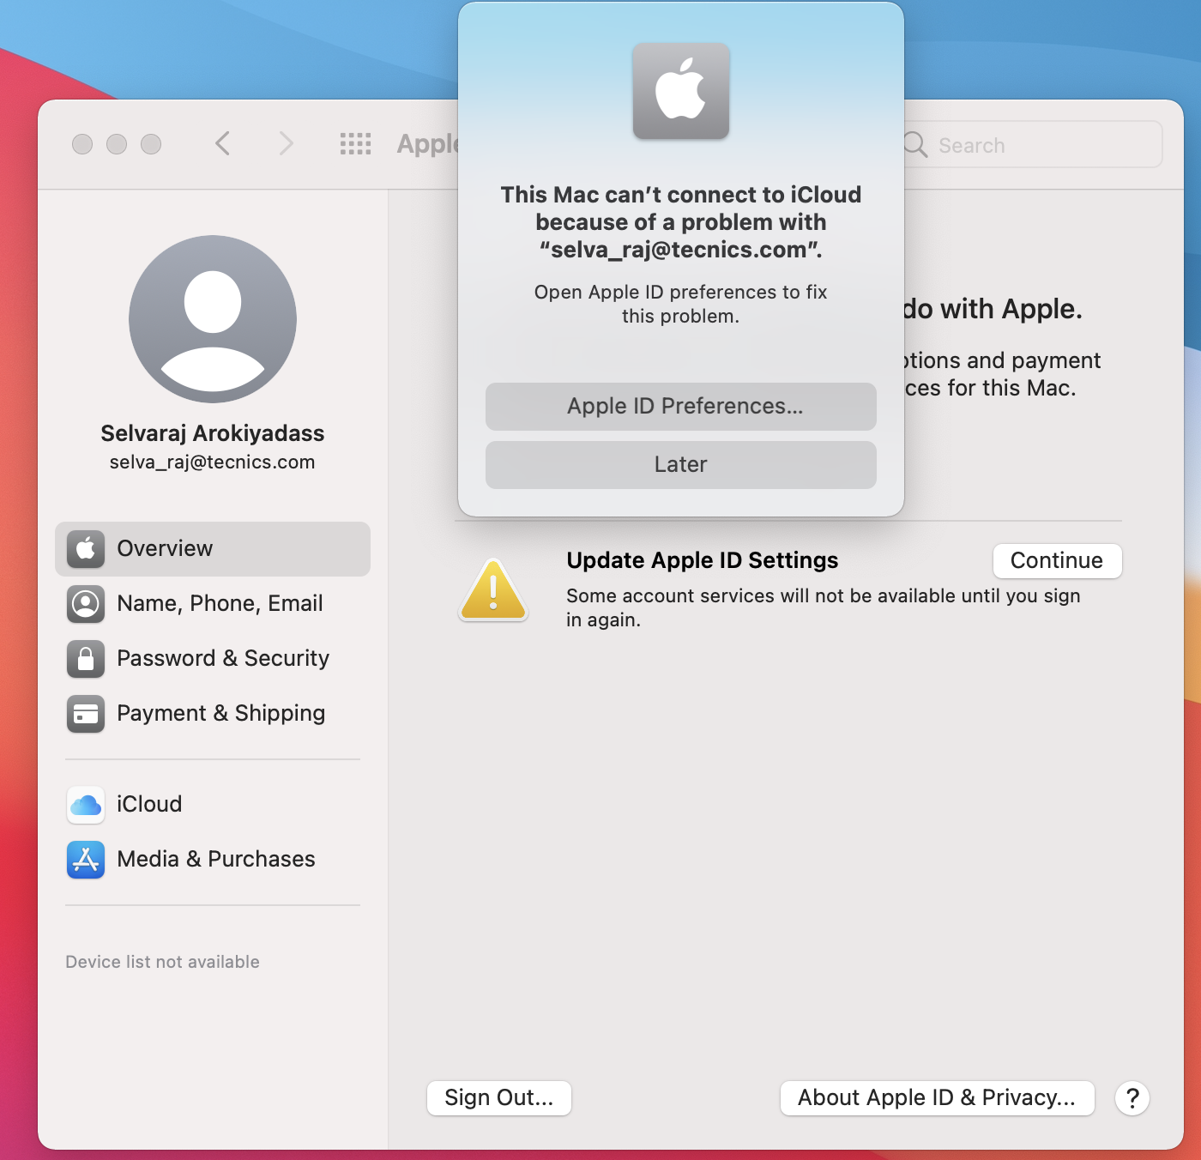Click the yellow warning triangle icon
The image size is (1201, 1160).
(x=493, y=591)
